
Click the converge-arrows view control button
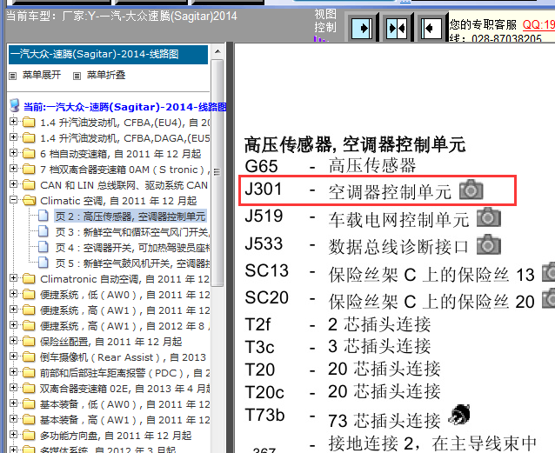point(397,28)
